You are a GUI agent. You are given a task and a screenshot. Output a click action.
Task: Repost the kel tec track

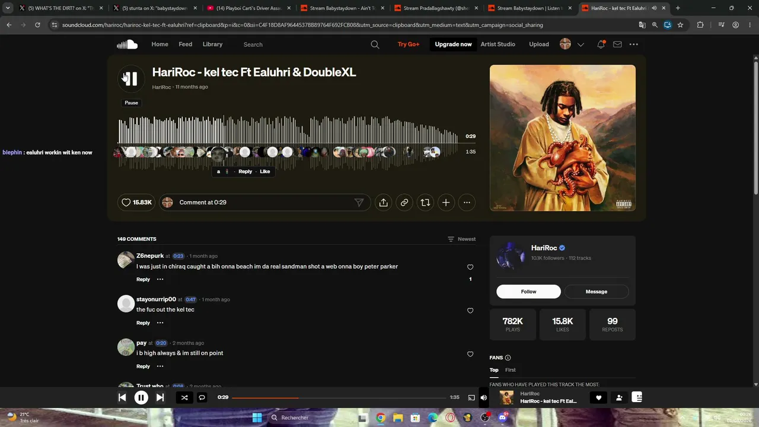(x=425, y=202)
